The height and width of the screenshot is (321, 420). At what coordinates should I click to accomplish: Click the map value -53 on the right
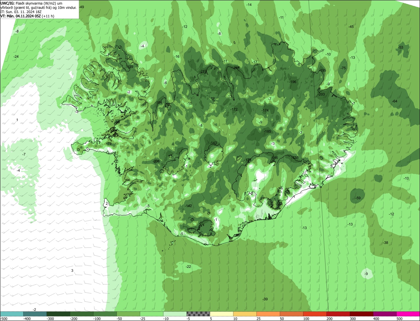click(401, 48)
